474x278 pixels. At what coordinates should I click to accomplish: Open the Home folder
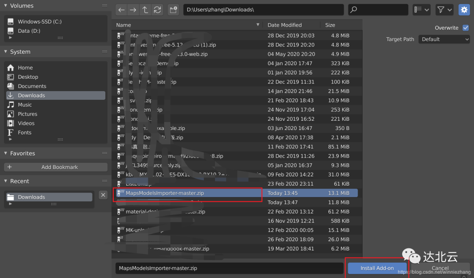(x=56, y=67)
